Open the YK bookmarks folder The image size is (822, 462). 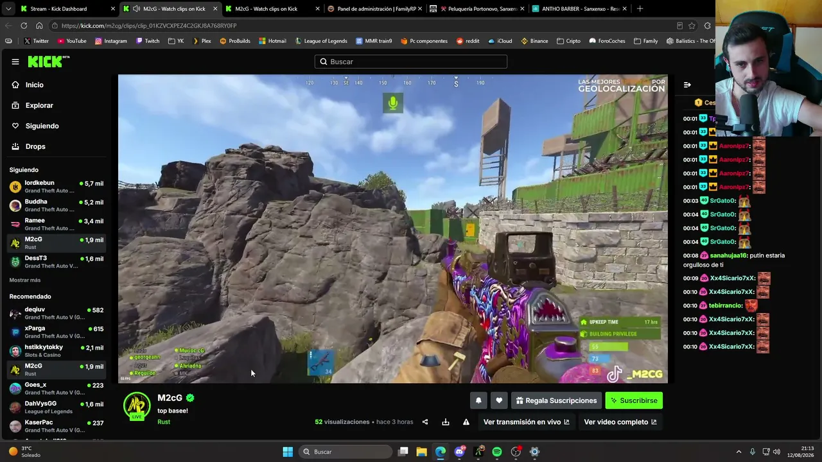176,41
